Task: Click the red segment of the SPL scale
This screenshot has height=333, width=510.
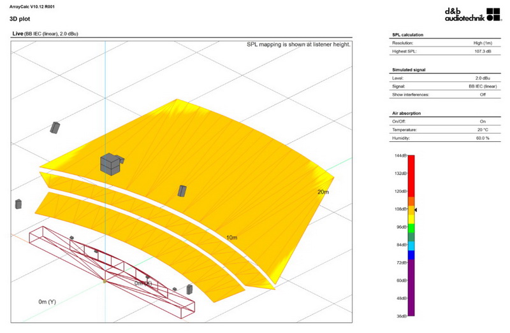Action: [411, 175]
